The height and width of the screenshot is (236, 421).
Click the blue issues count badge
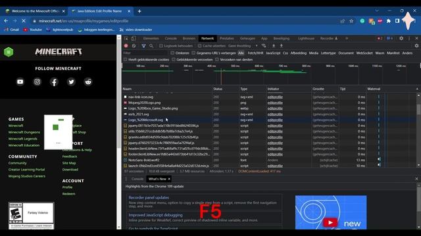coord(389,38)
